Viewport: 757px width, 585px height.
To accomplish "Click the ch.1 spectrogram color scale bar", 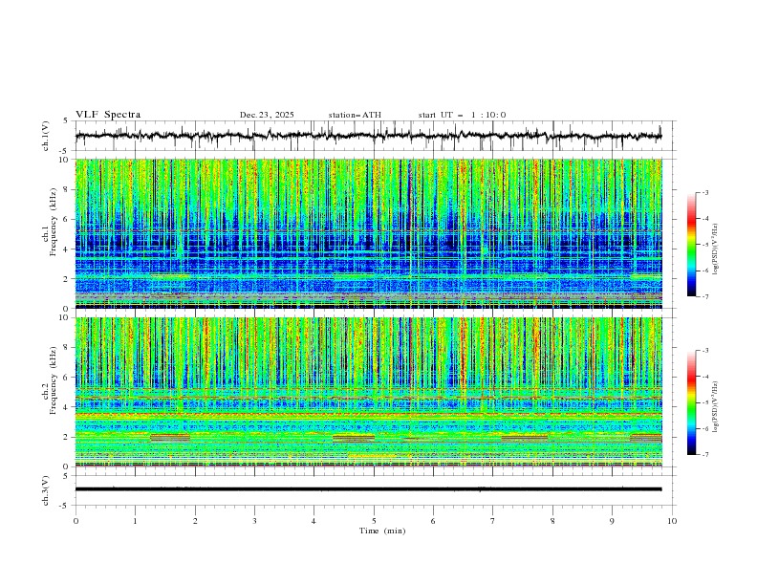I will (x=691, y=245).
